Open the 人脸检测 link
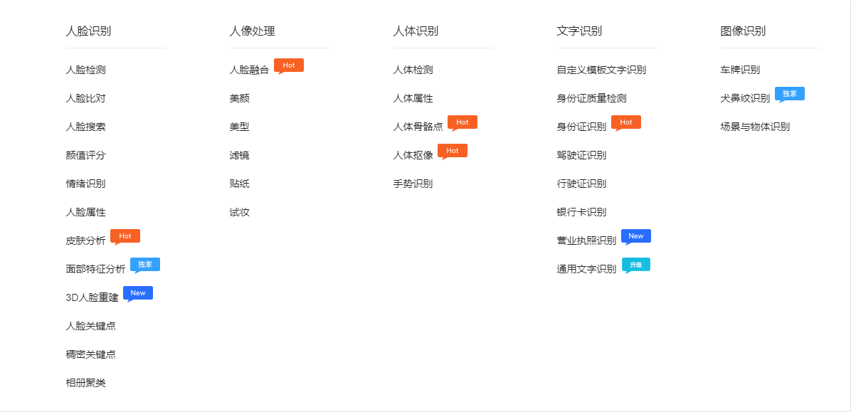The height and width of the screenshot is (412, 851). tap(85, 70)
